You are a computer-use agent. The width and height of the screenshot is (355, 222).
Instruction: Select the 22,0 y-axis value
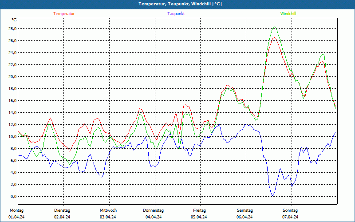pyautogui.click(x=12, y=65)
